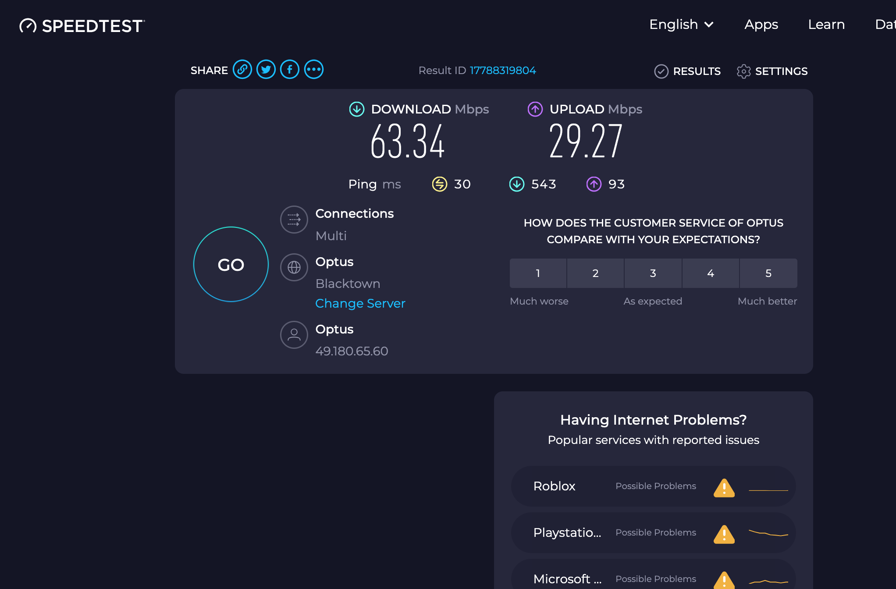Click the Having Internet Problems heading
Viewport: 896px width, 589px height.
point(653,420)
